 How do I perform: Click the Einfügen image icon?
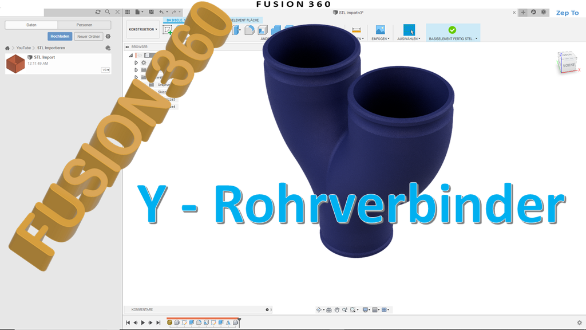click(x=380, y=30)
